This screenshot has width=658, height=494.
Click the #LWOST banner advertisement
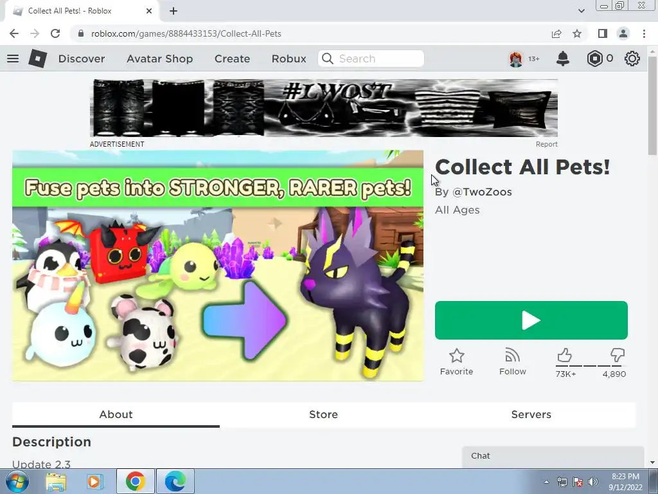click(324, 108)
